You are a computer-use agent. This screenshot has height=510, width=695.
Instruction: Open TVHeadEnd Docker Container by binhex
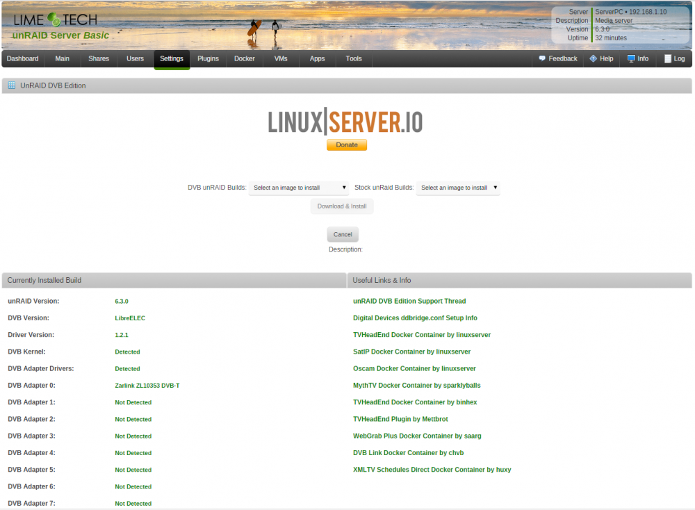415,402
